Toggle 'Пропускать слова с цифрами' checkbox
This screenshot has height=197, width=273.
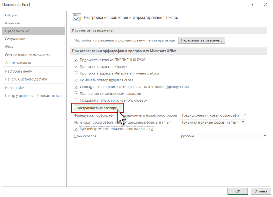click(76, 67)
